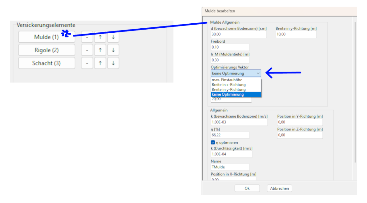Collapse the Optimisierungs Vektor dropdown
The width and height of the screenshot is (367, 203).
pyautogui.click(x=258, y=73)
